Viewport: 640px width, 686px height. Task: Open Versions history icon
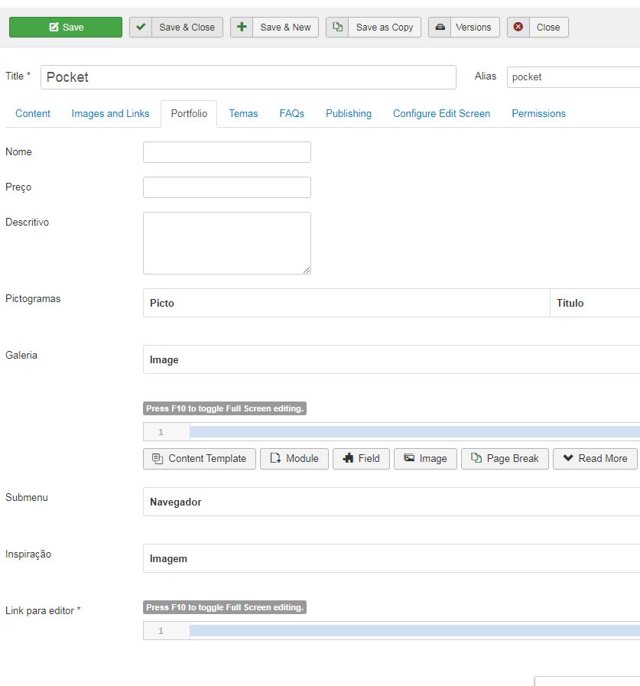pos(440,27)
